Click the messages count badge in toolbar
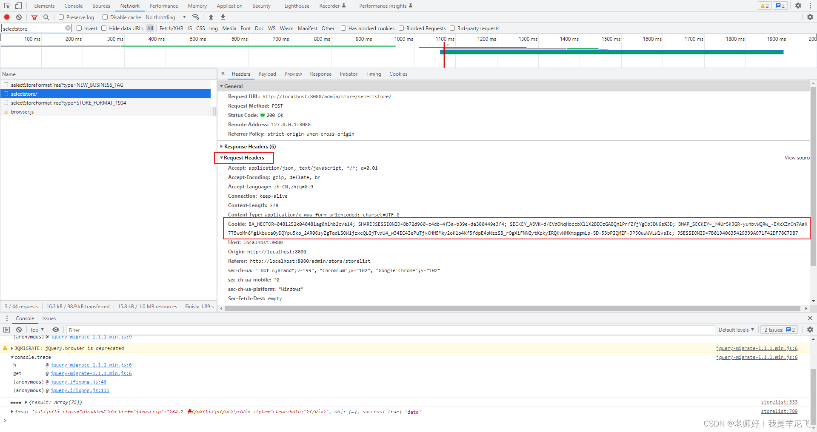 780,6
